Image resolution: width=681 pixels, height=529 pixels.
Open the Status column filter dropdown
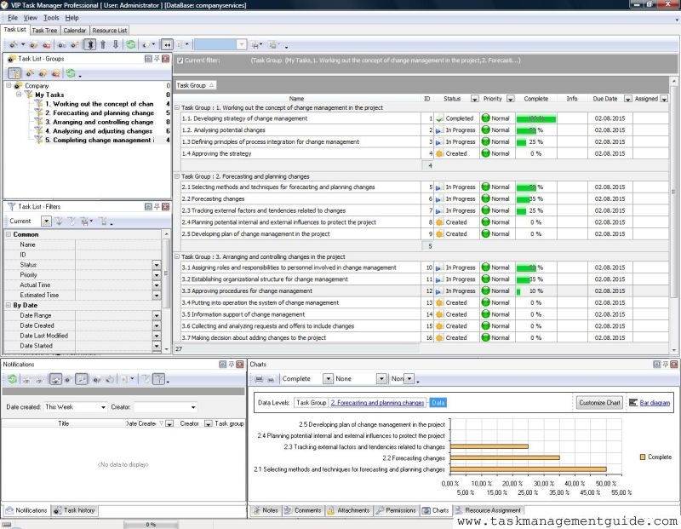(475, 99)
